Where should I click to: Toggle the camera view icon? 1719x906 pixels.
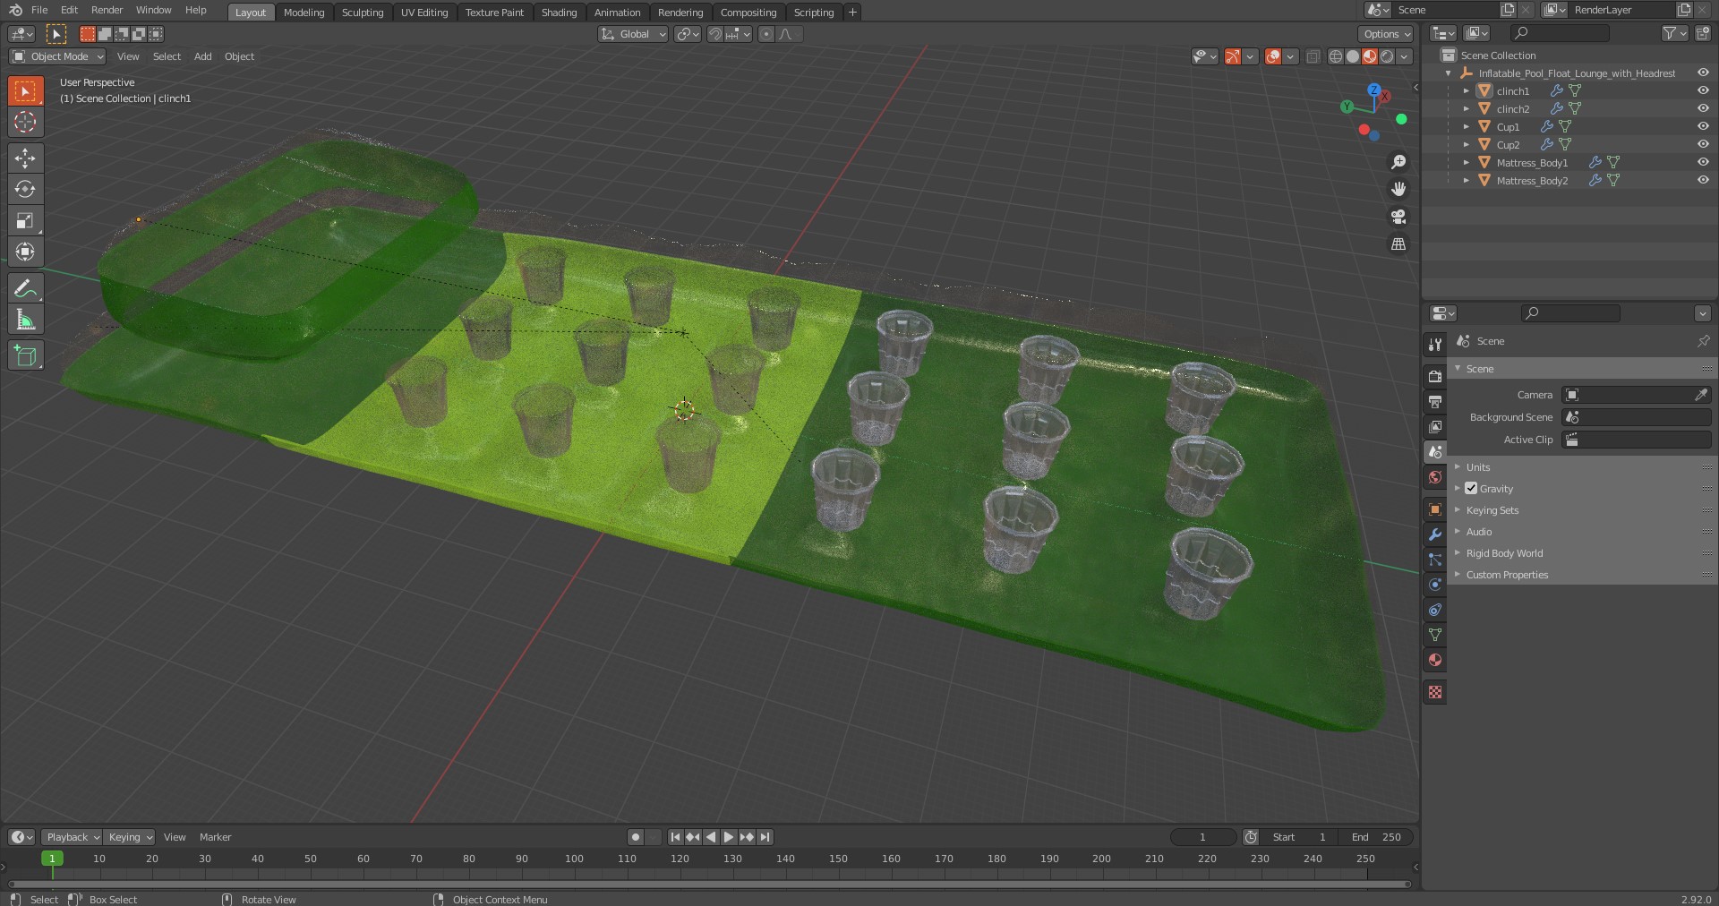coord(1398,217)
